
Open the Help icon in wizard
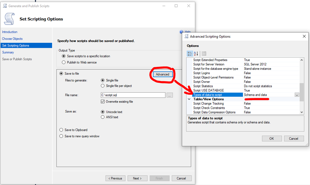point(181,32)
